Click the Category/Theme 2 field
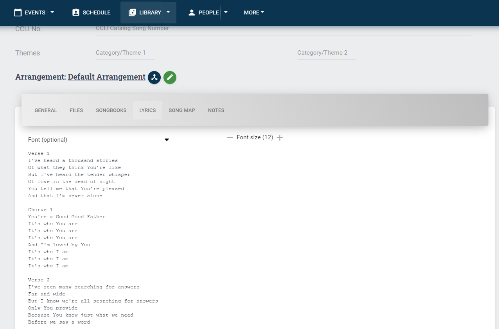 coord(327,53)
